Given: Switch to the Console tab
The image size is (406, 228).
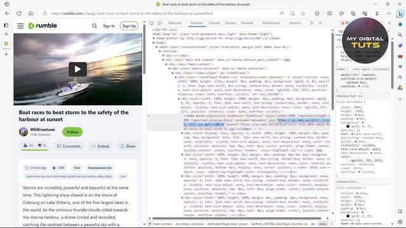Looking at the screenshot, I should 214,23.
